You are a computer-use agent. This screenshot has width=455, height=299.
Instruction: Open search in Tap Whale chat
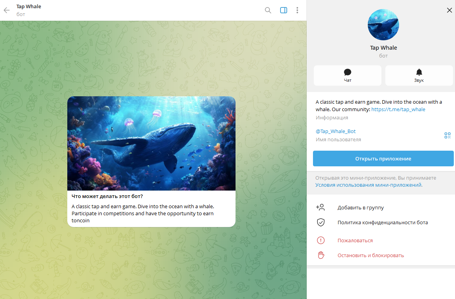pyautogui.click(x=268, y=11)
